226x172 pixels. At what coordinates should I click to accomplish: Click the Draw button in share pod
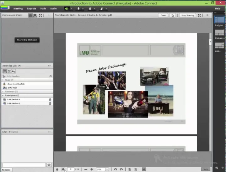pos(163,15)
